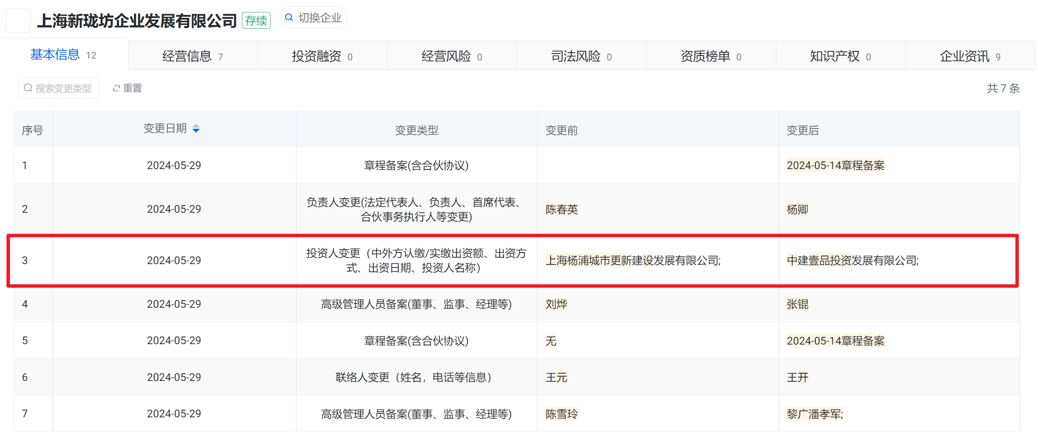Click the name 杨卿 in 变更后
Screen dimensions: 1038x434
pos(797,209)
